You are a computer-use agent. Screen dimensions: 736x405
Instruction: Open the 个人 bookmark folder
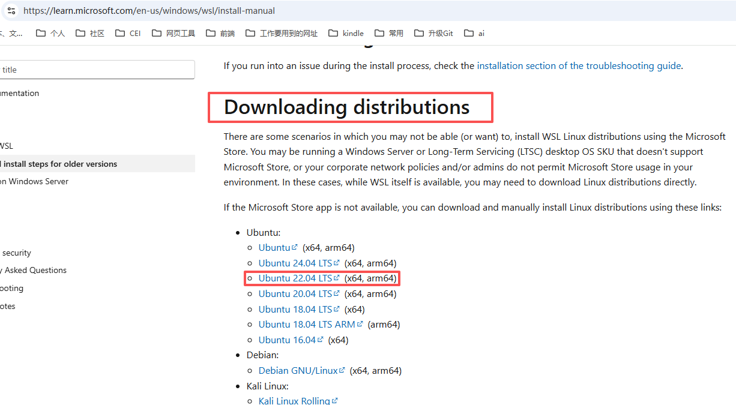click(x=50, y=34)
